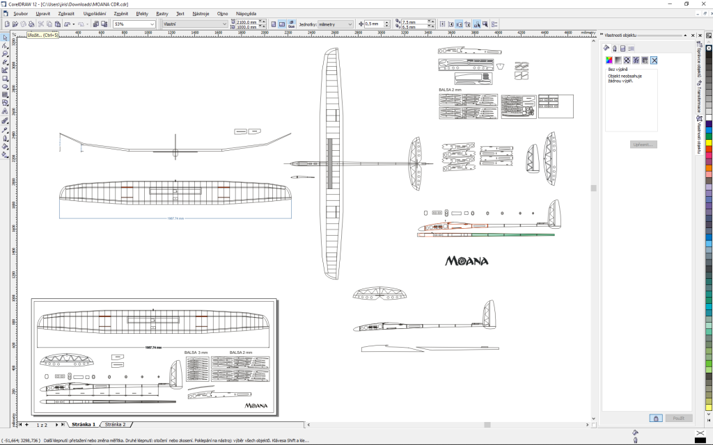Image resolution: width=713 pixels, height=445 pixels.
Task: Select the Rectangle tool
Action: pos(5,79)
